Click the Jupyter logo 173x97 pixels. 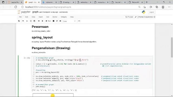(24, 12)
